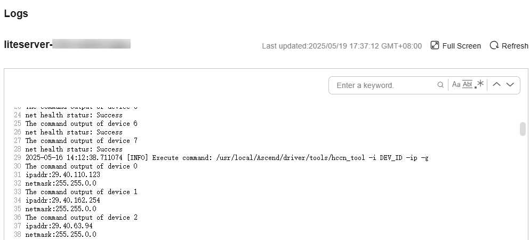Click the Last updated timestamp text
530x240 pixels.
point(342,46)
